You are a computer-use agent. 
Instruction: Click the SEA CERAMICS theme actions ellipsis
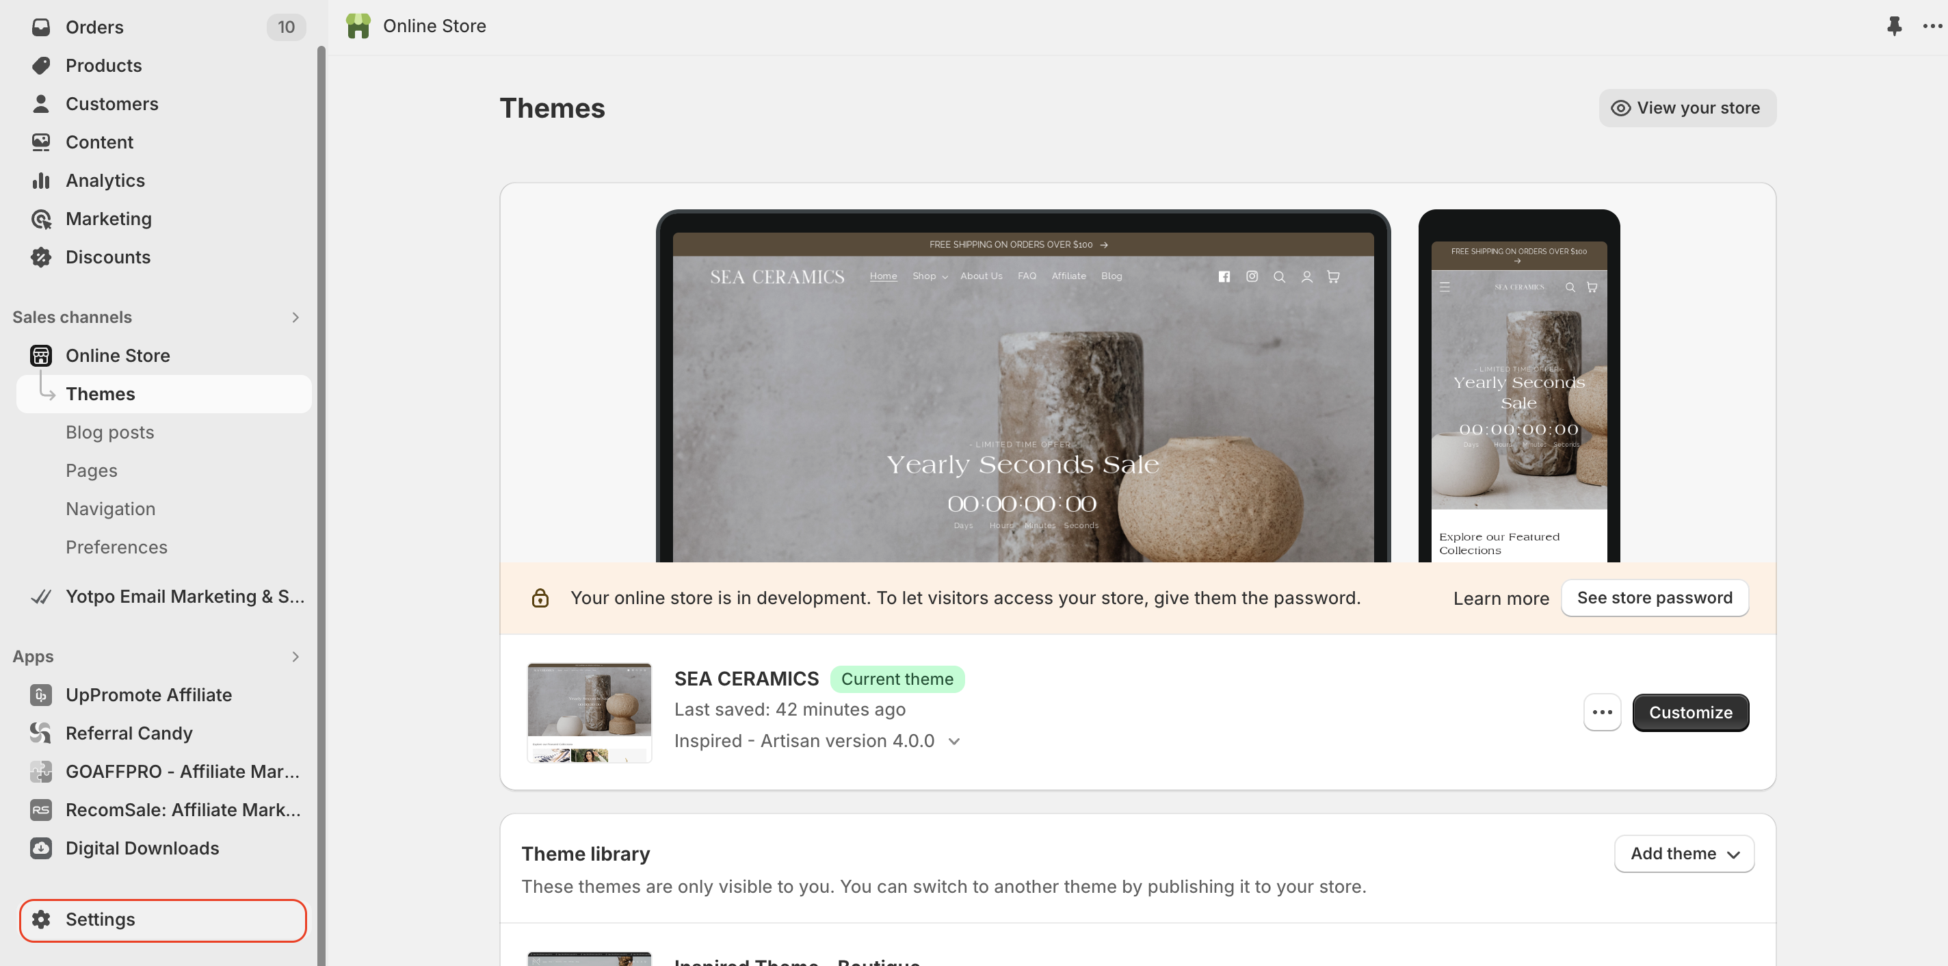click(x=1603, y=713)
